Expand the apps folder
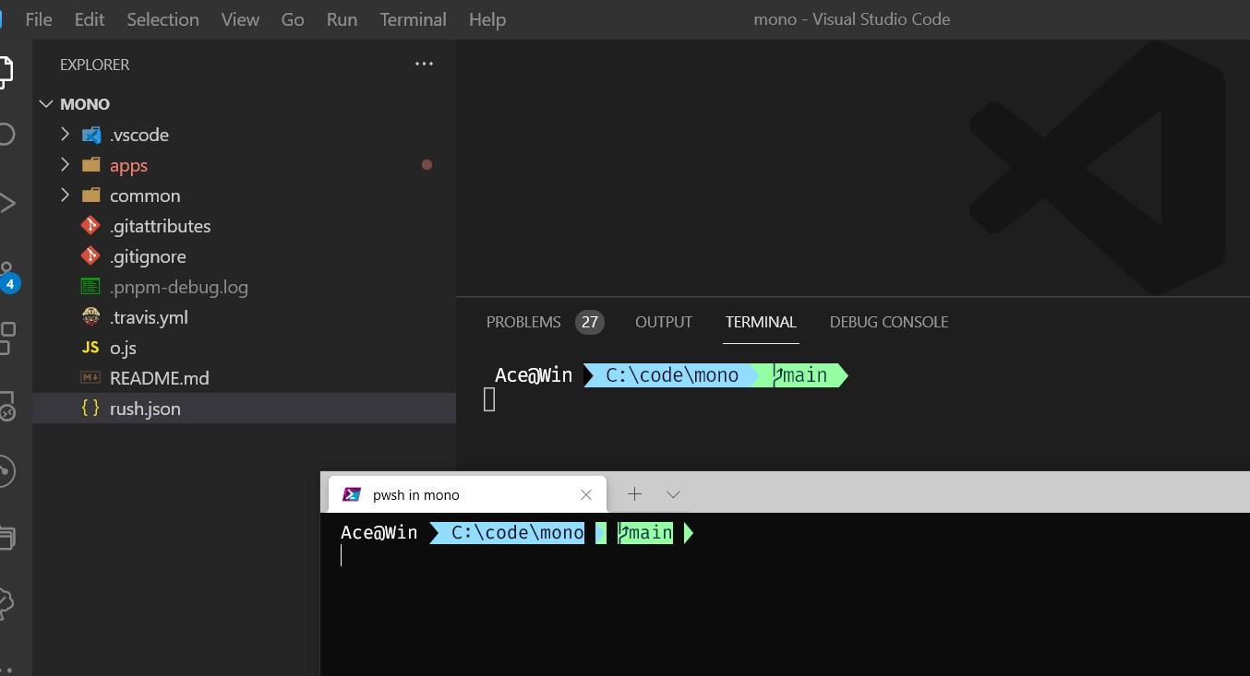The width and height of the screenshot is (1250, 676). click(x=65, y=164)
